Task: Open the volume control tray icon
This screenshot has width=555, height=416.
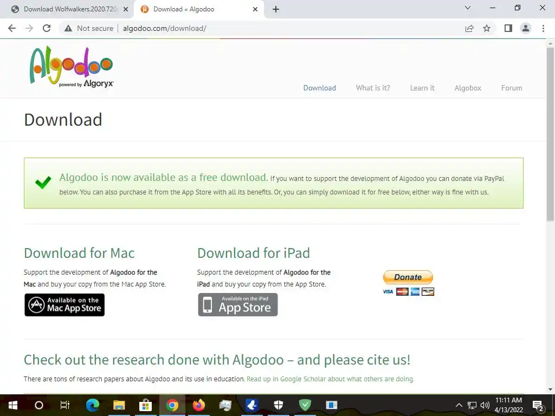Action: (485, 405)
